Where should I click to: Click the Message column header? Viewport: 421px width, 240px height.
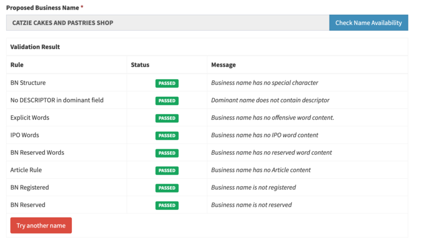click(223, 65)
